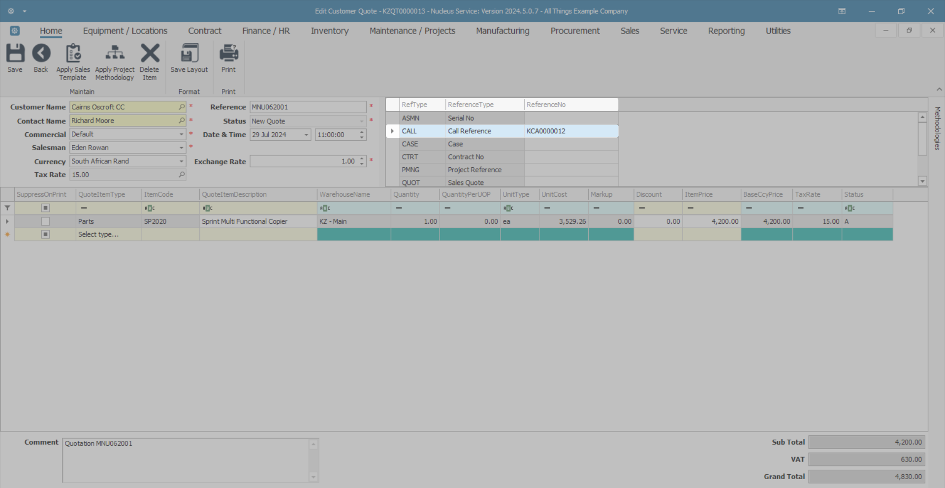Select the Project Reference row

click(x=502, y=170)
